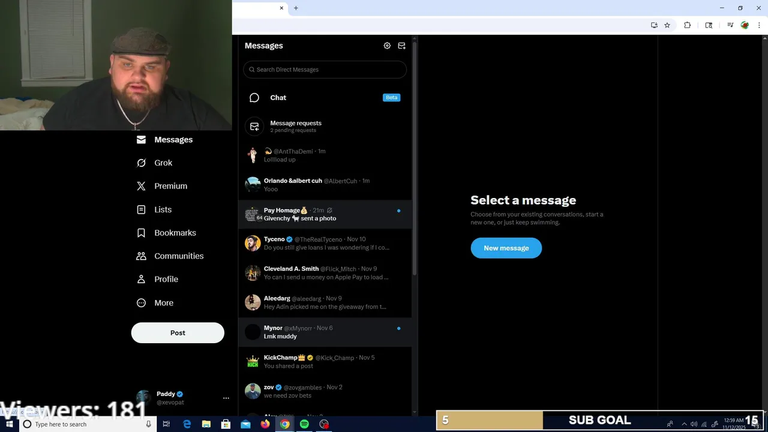Open Chrome extensions puzzle icon
This screenshot has width=768, height=432.
tap(688, 25)
